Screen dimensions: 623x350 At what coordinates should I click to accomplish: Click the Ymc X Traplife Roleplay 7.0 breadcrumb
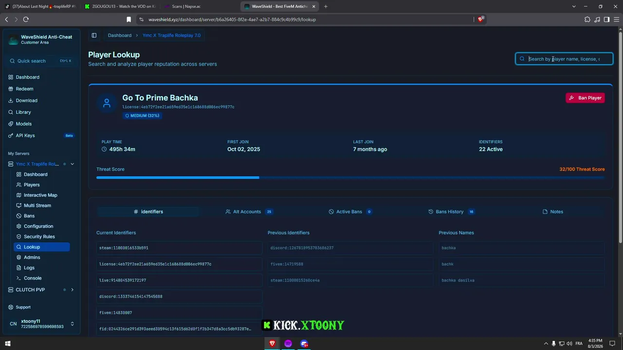point(171,35)
